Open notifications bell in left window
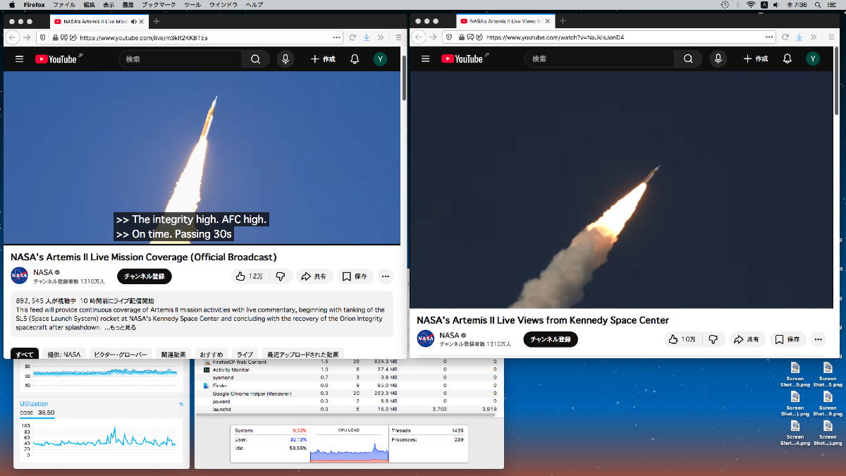The image size is (846, 476). coord(355,59)
